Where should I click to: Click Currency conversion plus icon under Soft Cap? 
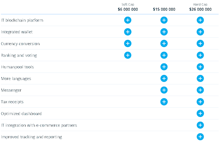tap(128, 44)
